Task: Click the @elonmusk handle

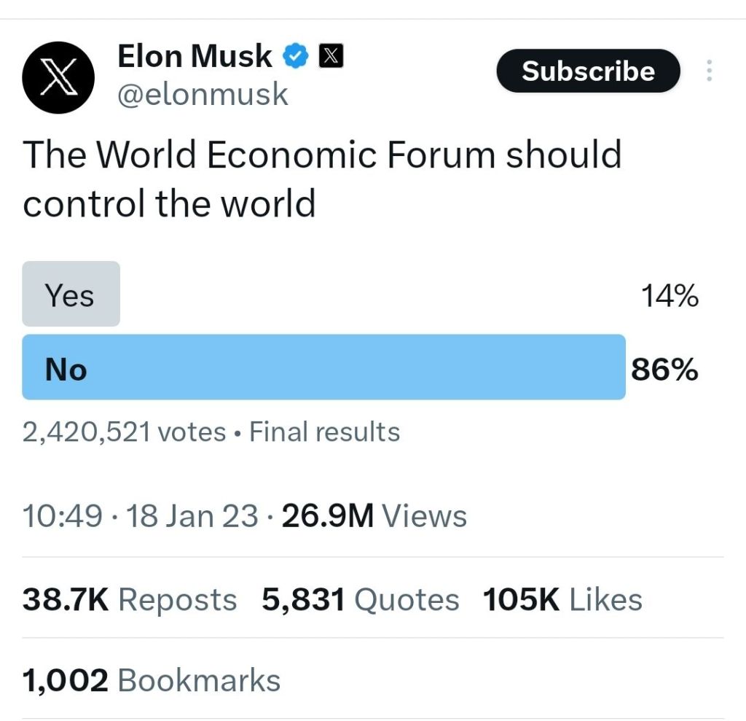Action: click(203, 95)
